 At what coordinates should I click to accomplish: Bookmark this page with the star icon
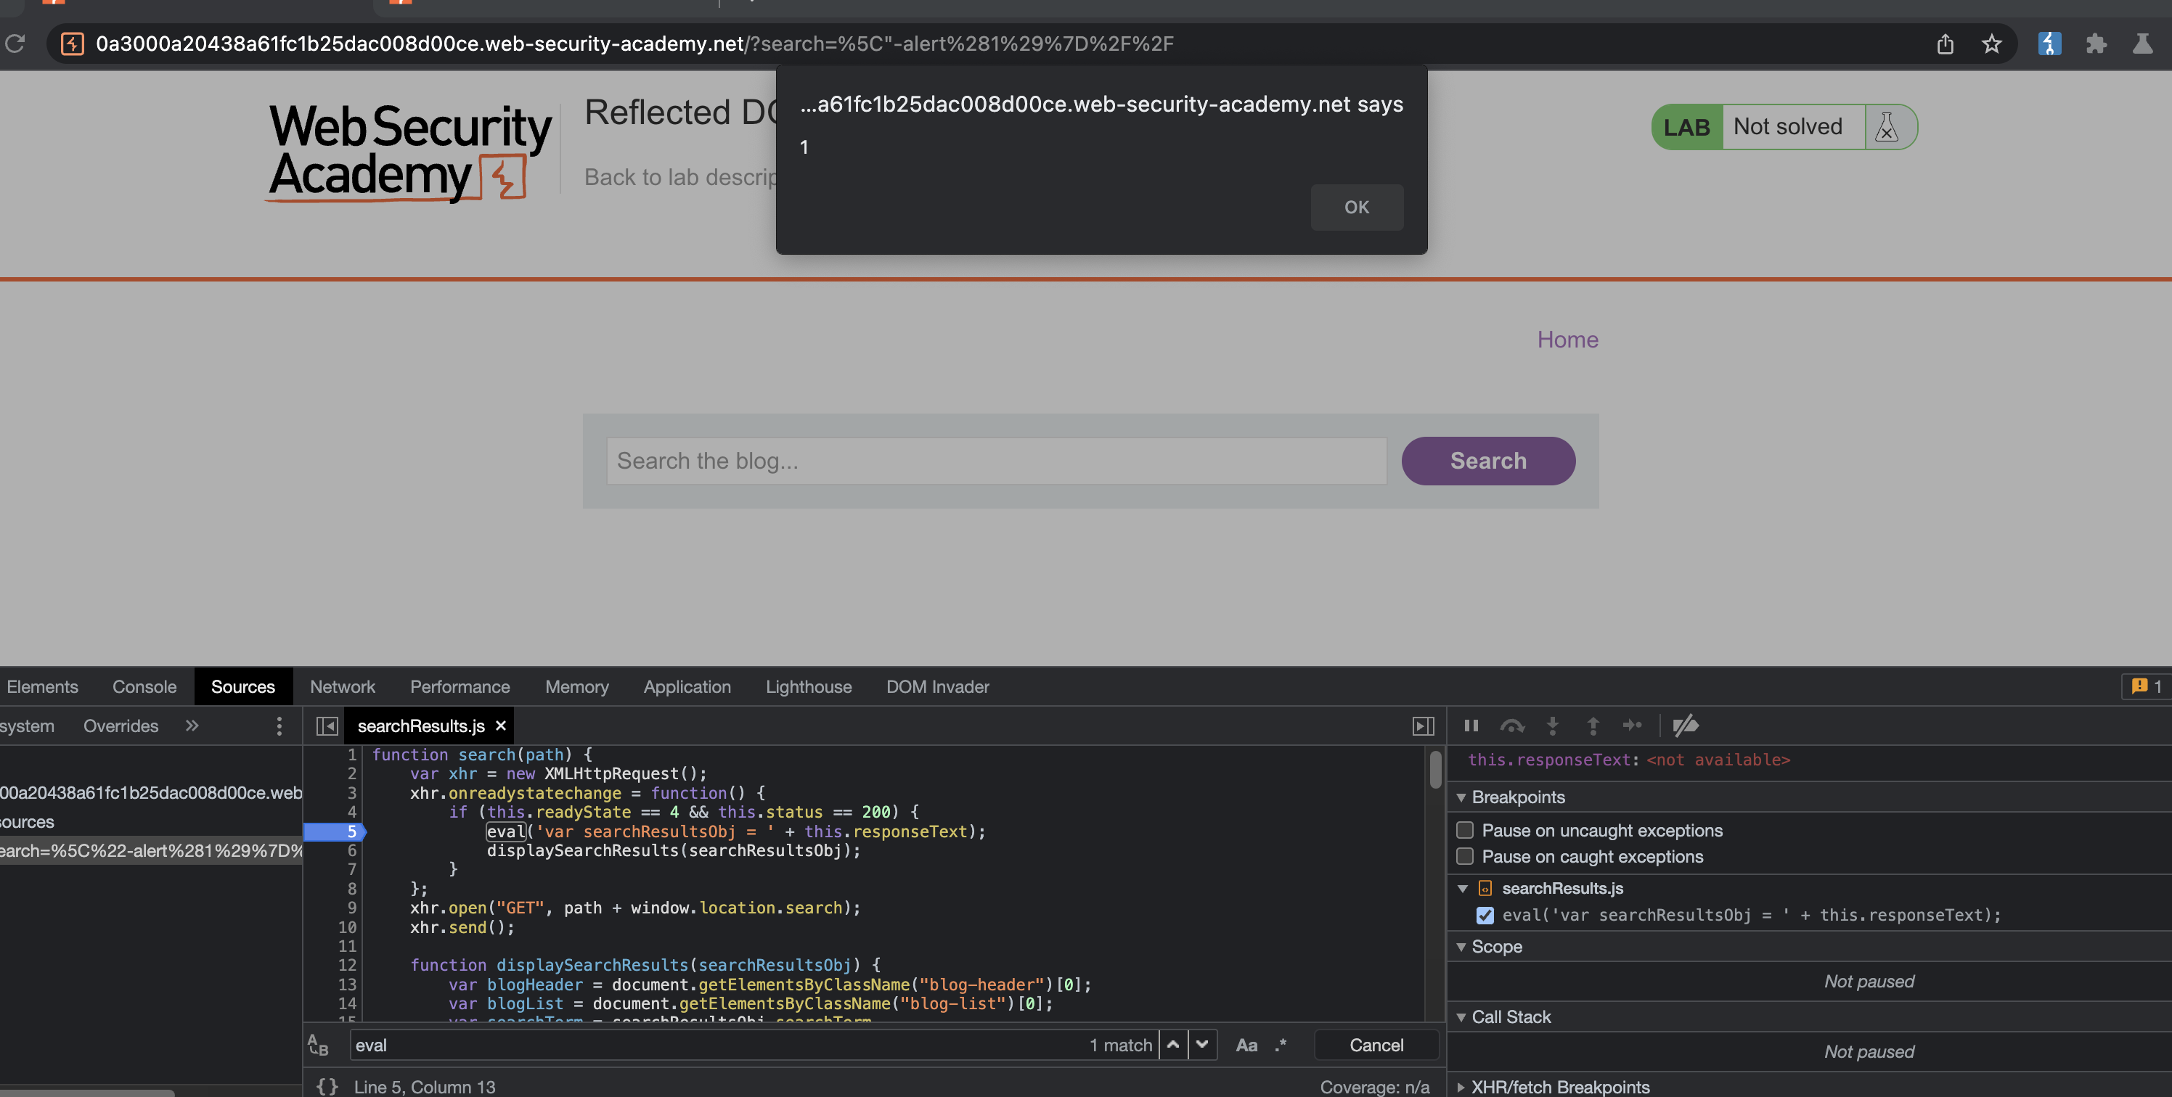coord(1991,44)
